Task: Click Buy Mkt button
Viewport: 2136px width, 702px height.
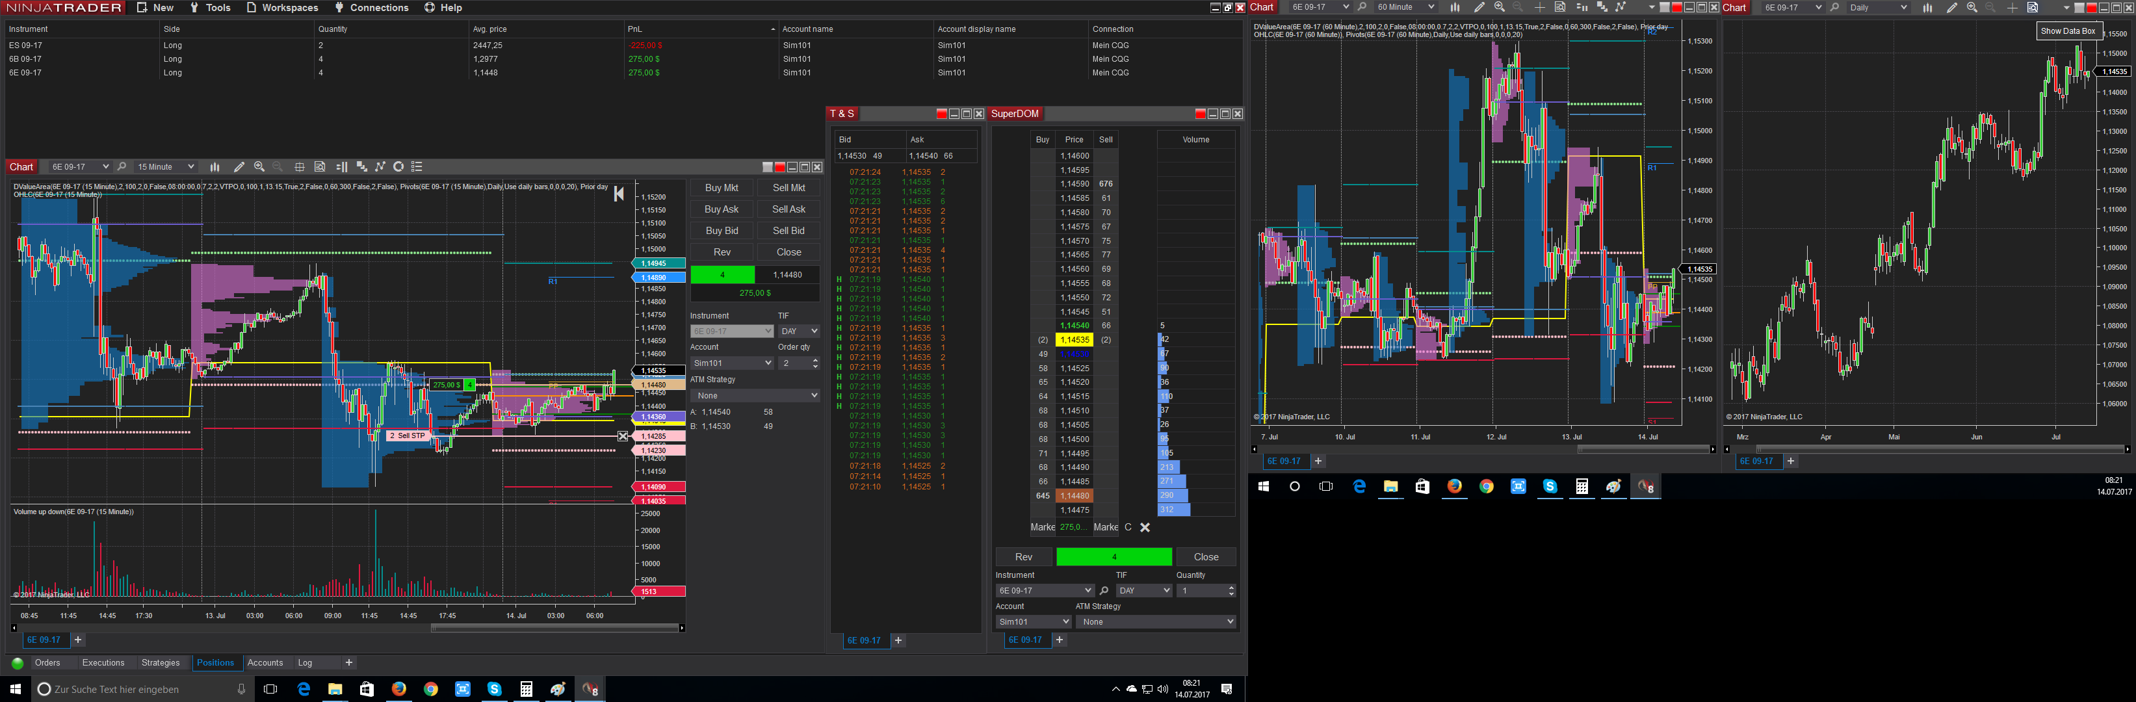Action: pos(722,188)
